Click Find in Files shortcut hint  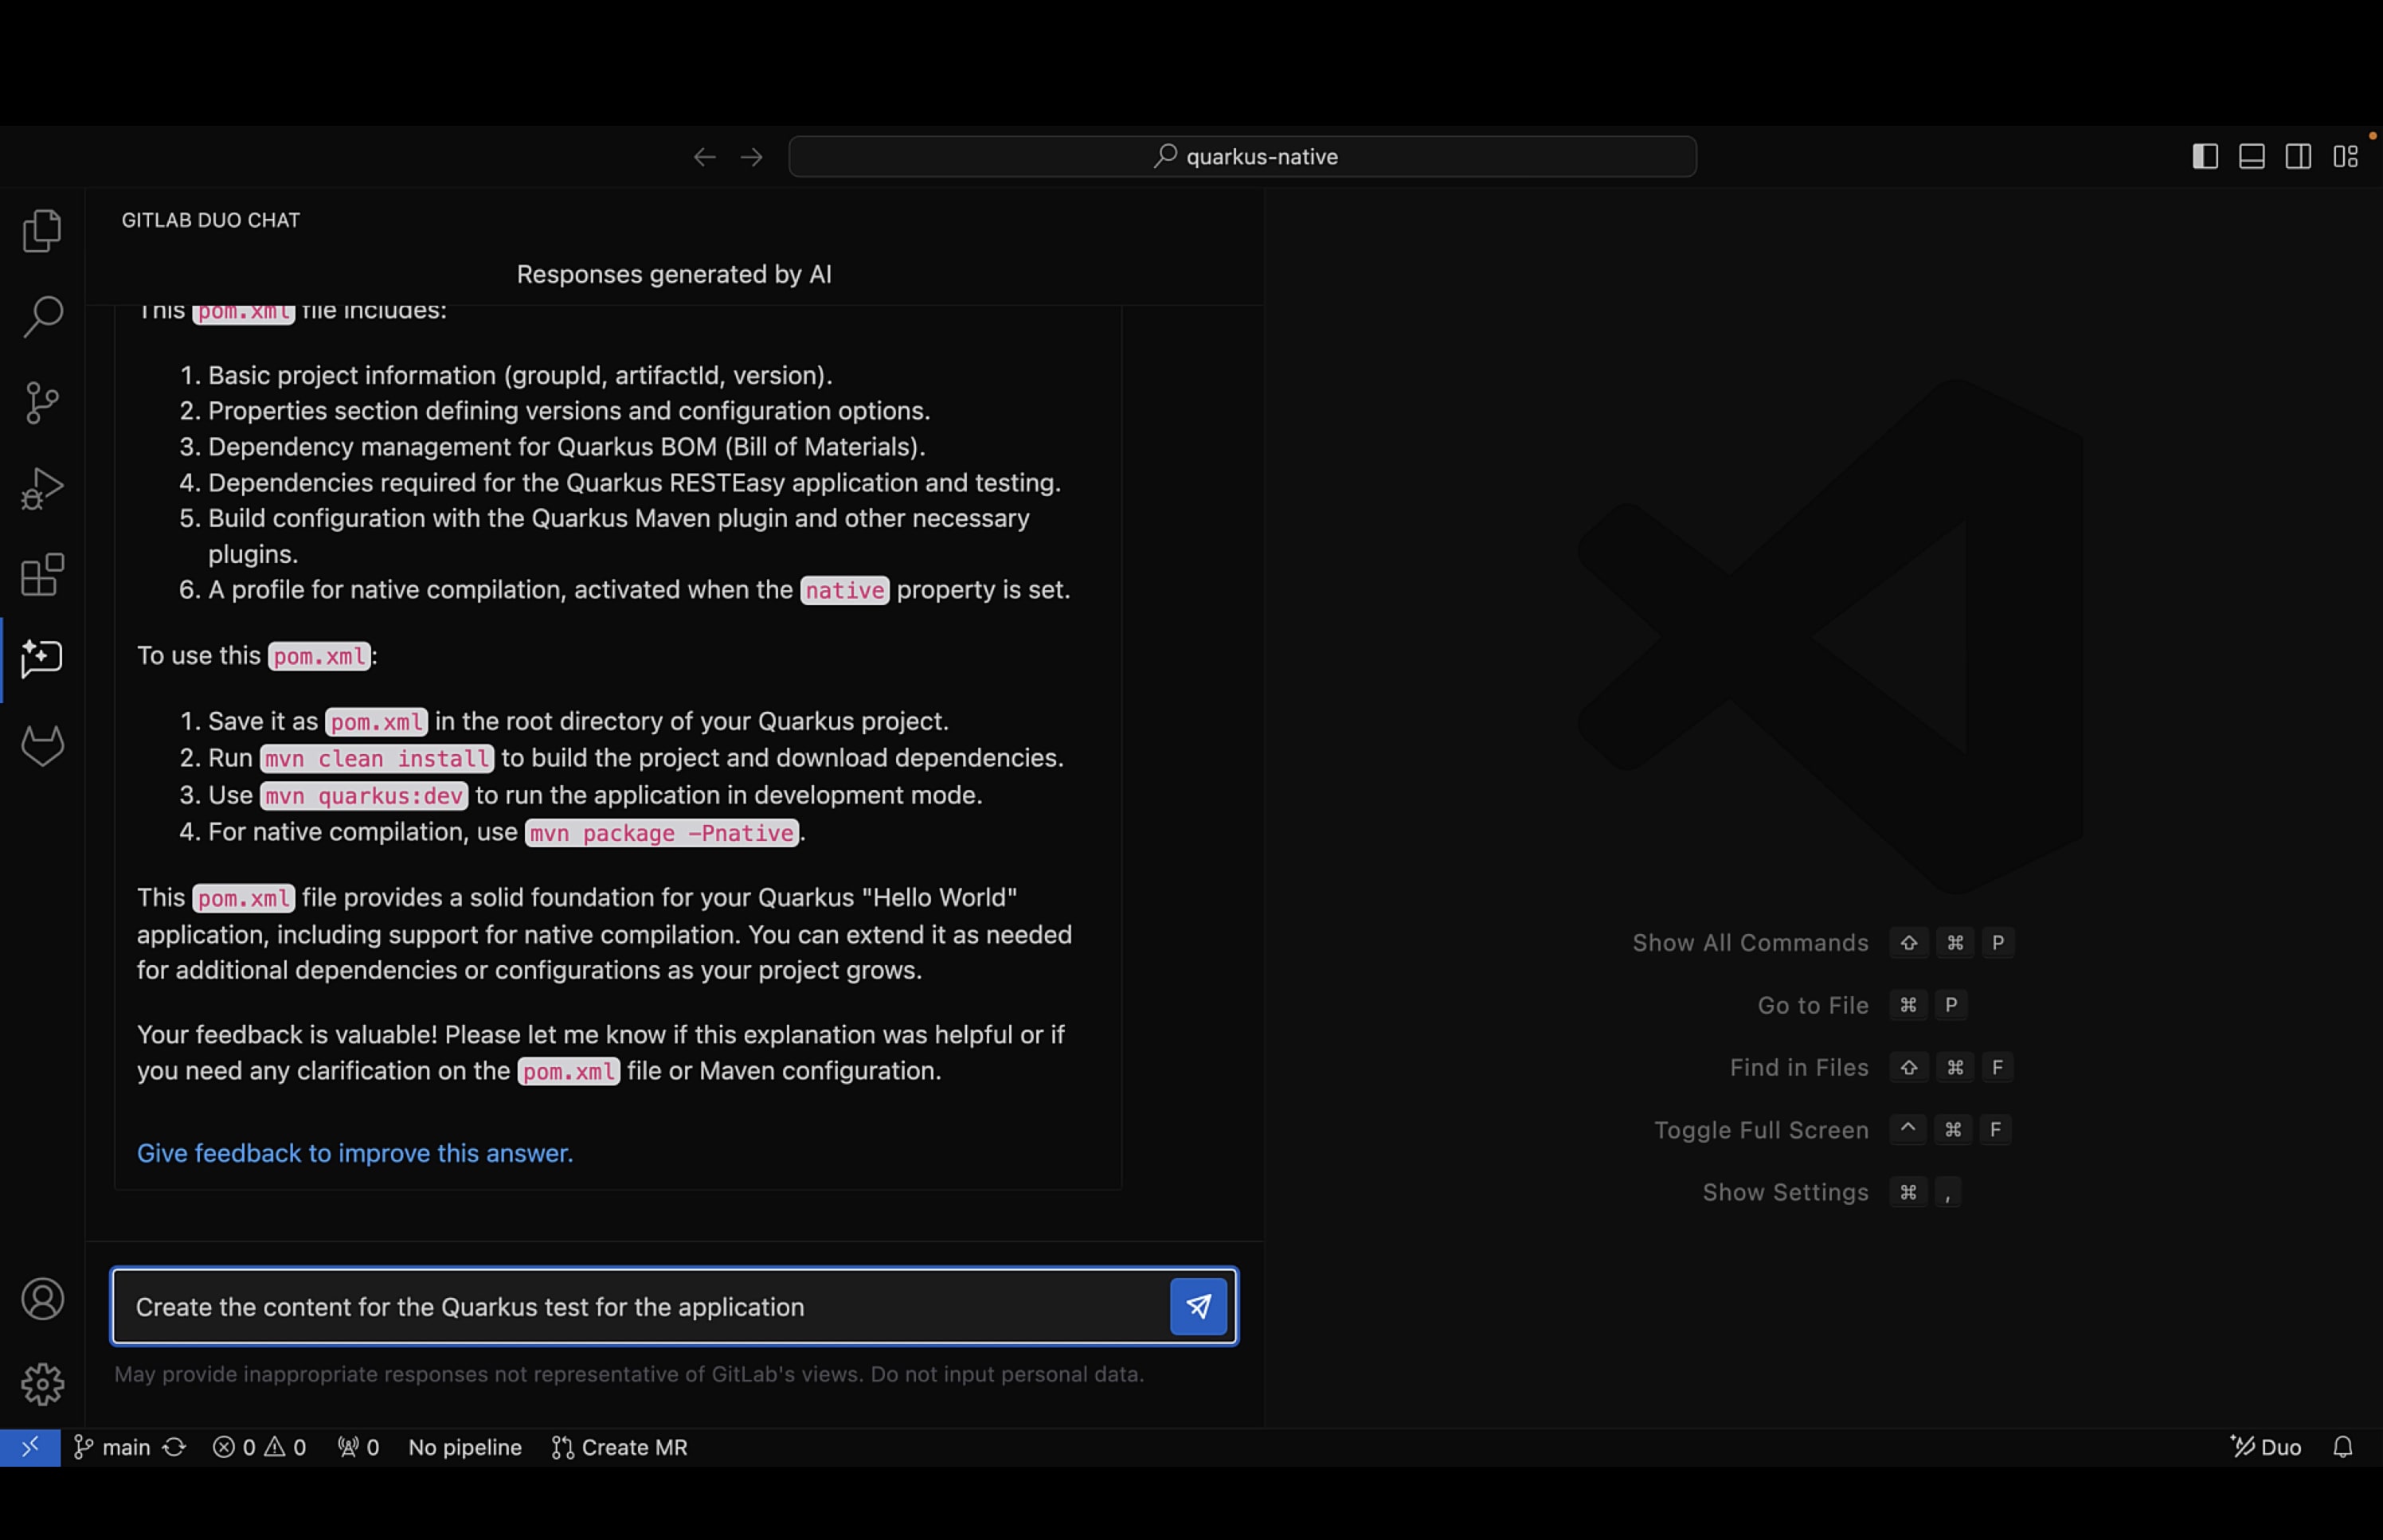pyautogui.click(x=1871, y=1067)
